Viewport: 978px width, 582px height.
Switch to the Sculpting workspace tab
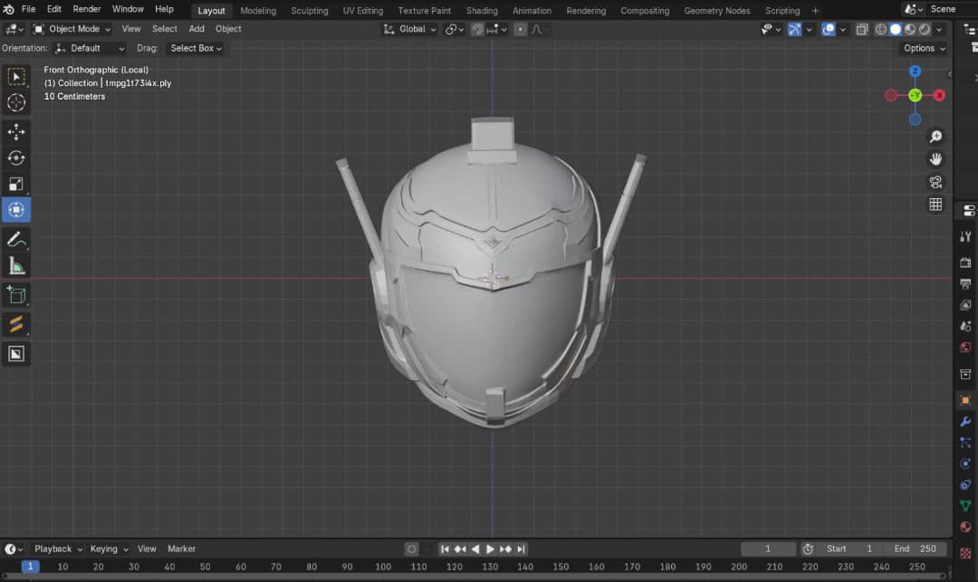point(310,11)
